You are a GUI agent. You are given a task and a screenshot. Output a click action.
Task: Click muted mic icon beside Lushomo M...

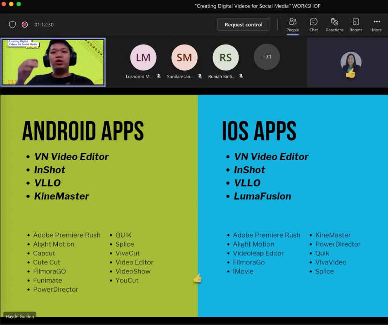[x=159, y=76]
